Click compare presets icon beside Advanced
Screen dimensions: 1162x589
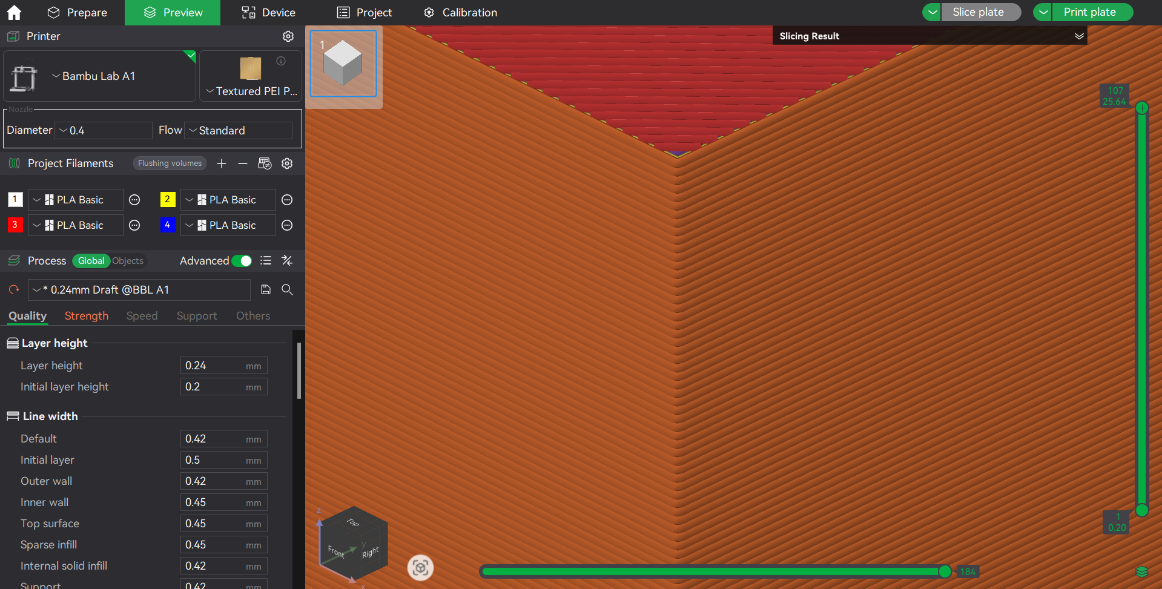click(287, 261)
